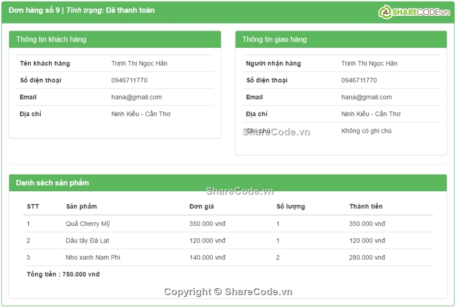The height and width of the screenshot is (307, 455).
Task: Select hana@gmail.com in delivery info panel
Action: pyautogui.click(x=367, y=97)
